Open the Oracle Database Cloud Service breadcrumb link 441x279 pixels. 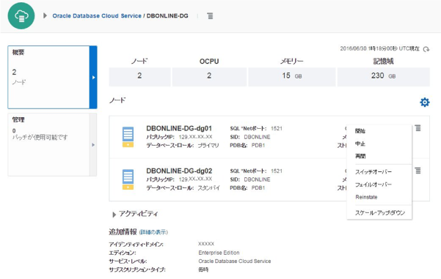click(x=97, y=16)
